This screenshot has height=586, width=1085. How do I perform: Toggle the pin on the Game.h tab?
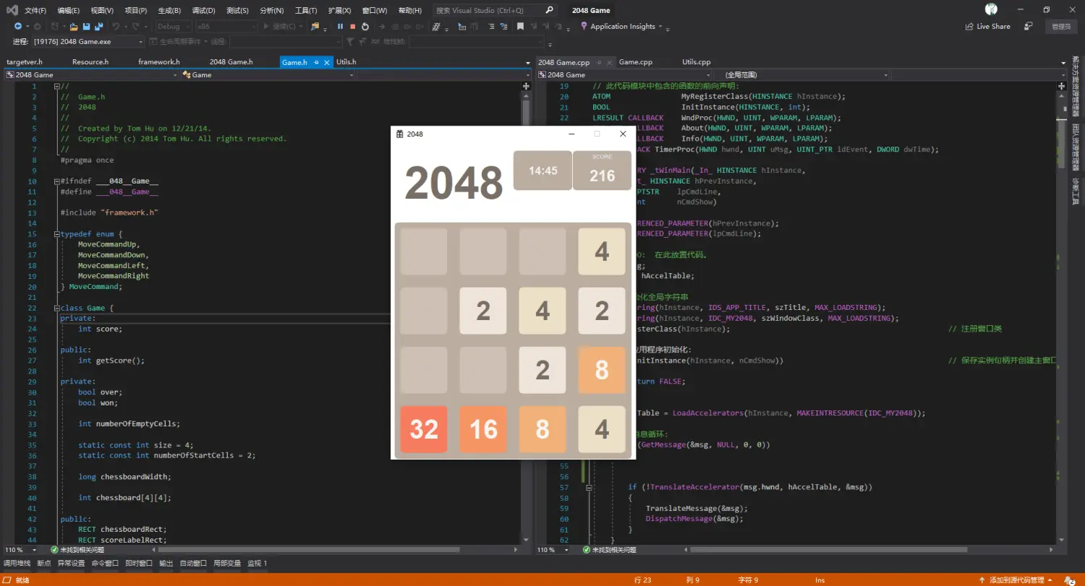pyautogui.click(x=316, y=62)
